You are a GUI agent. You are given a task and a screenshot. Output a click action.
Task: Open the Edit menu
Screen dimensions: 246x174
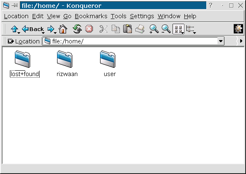click(x=38, y=16)
